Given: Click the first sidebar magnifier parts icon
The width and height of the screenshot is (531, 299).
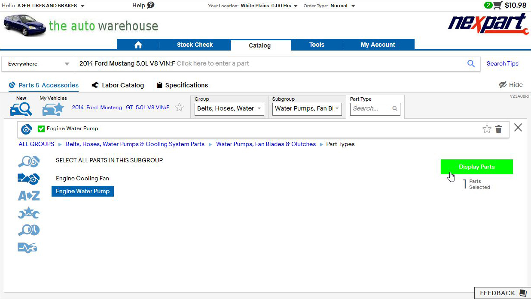Looking at the screenshot, I should (28, 161).
